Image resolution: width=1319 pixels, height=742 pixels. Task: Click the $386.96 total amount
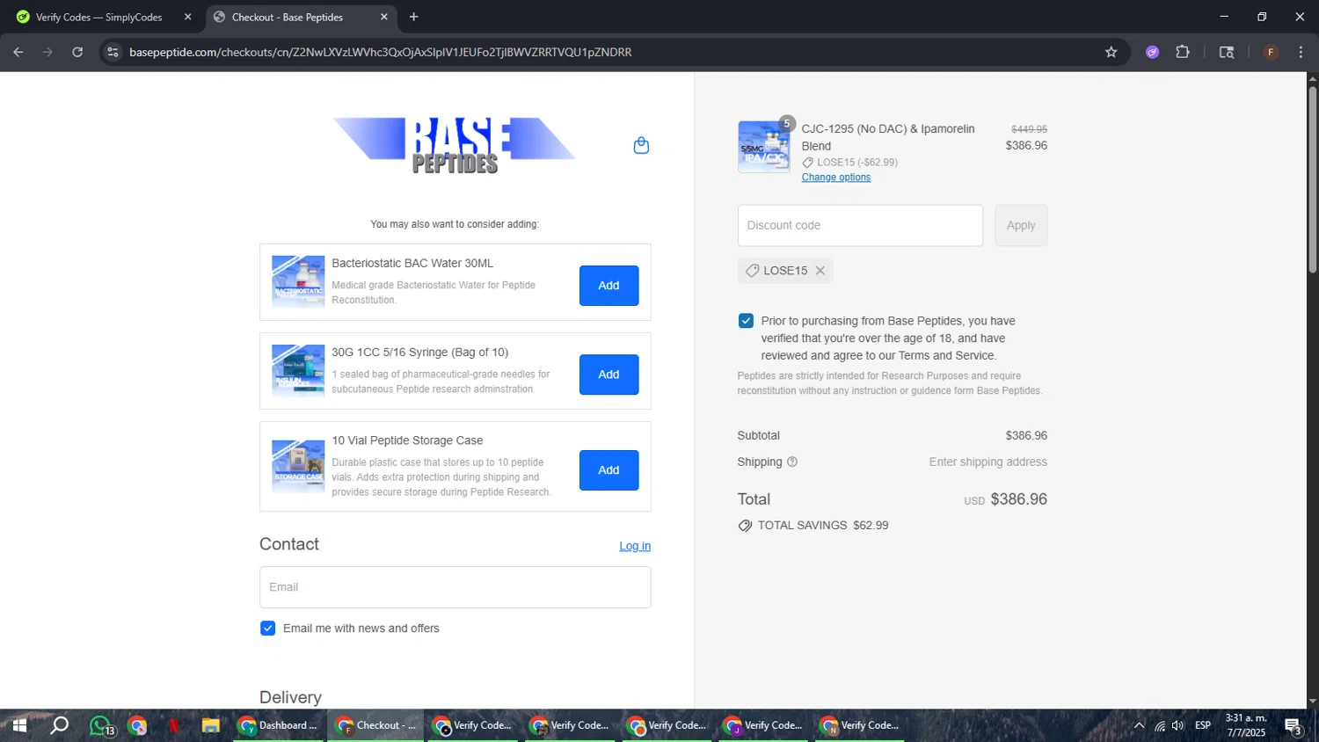1019,499
